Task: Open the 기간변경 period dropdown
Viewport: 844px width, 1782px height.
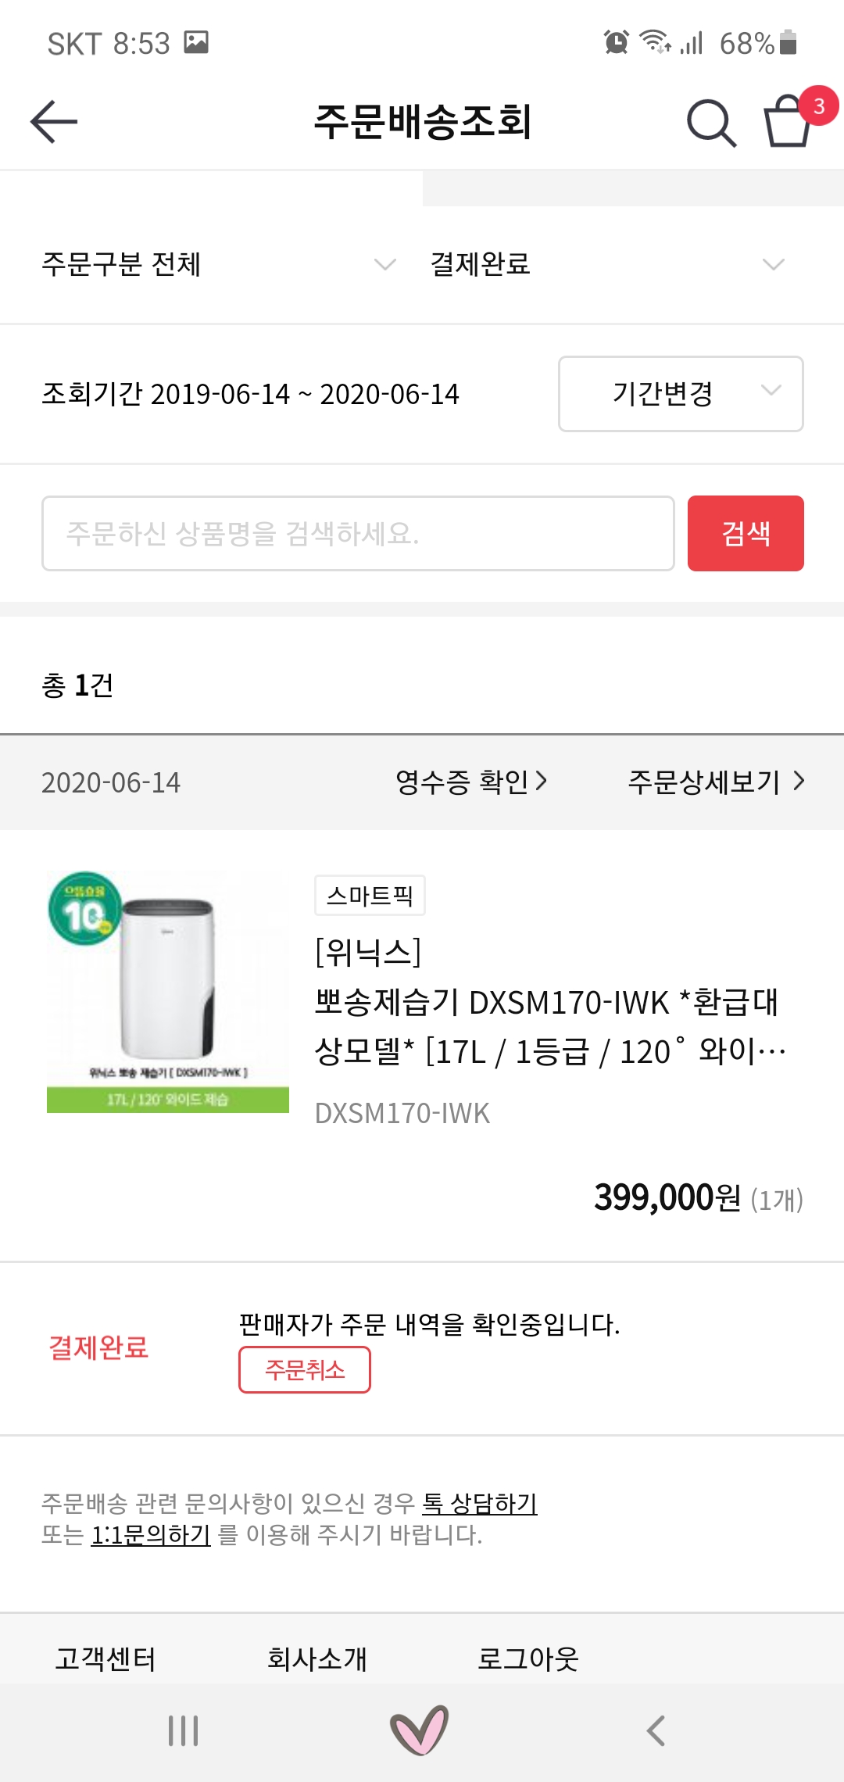Action: (x=681, y=394)
